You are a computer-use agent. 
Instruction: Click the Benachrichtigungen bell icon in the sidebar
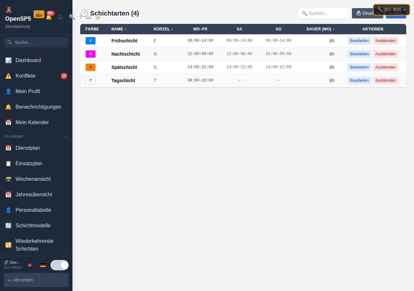8,107
